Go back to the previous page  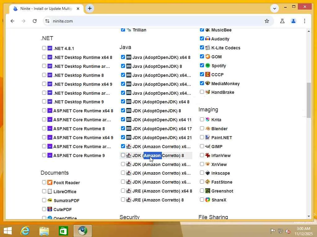pyautogui.click(x=12, y=21)
